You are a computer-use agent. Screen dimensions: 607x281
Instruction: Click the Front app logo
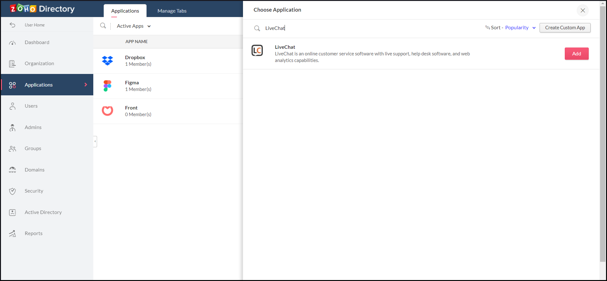tap(107, 111)
